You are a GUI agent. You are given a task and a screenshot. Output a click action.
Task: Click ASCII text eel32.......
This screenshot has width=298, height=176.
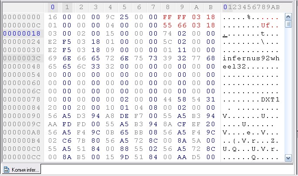point(234,66)
